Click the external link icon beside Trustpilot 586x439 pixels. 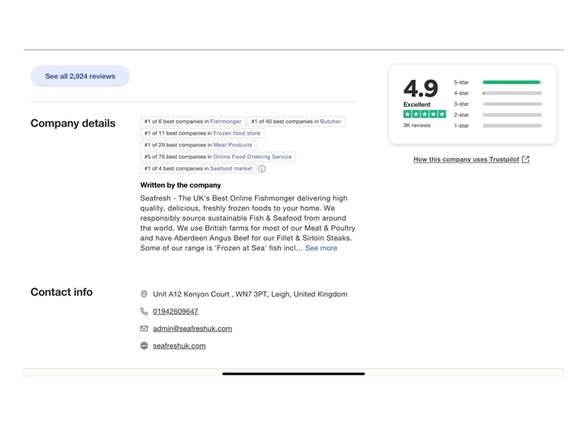click(525, 160)
